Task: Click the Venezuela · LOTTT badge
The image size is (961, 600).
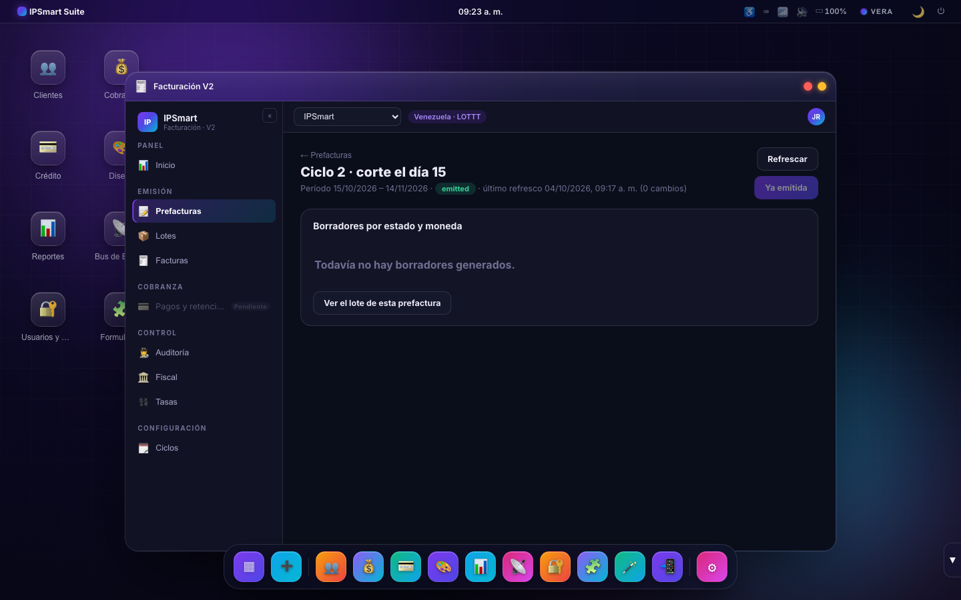Action: pyautogui.click(x=447, y=117)
